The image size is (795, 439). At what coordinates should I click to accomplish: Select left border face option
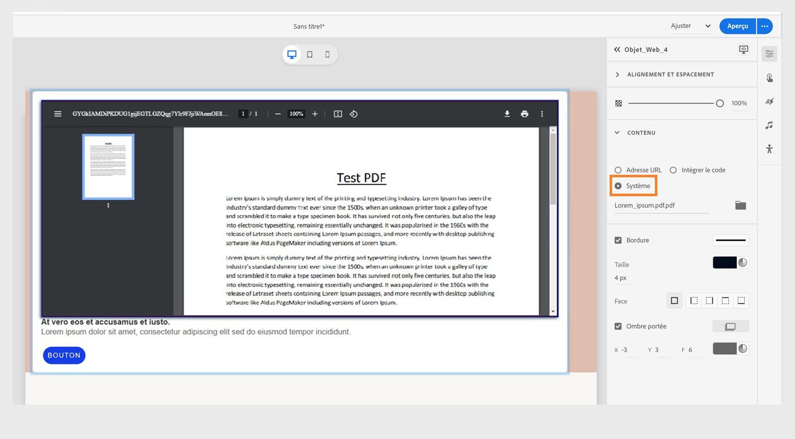click(694, 300)
